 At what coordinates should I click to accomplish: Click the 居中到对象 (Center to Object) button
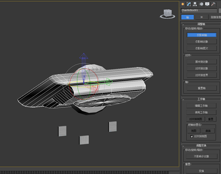point(202,62)
